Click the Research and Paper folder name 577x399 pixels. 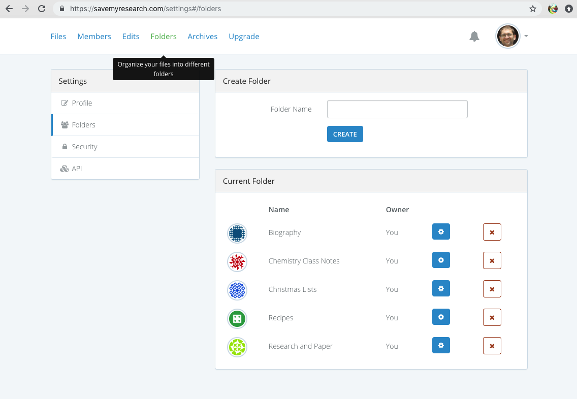301,346
